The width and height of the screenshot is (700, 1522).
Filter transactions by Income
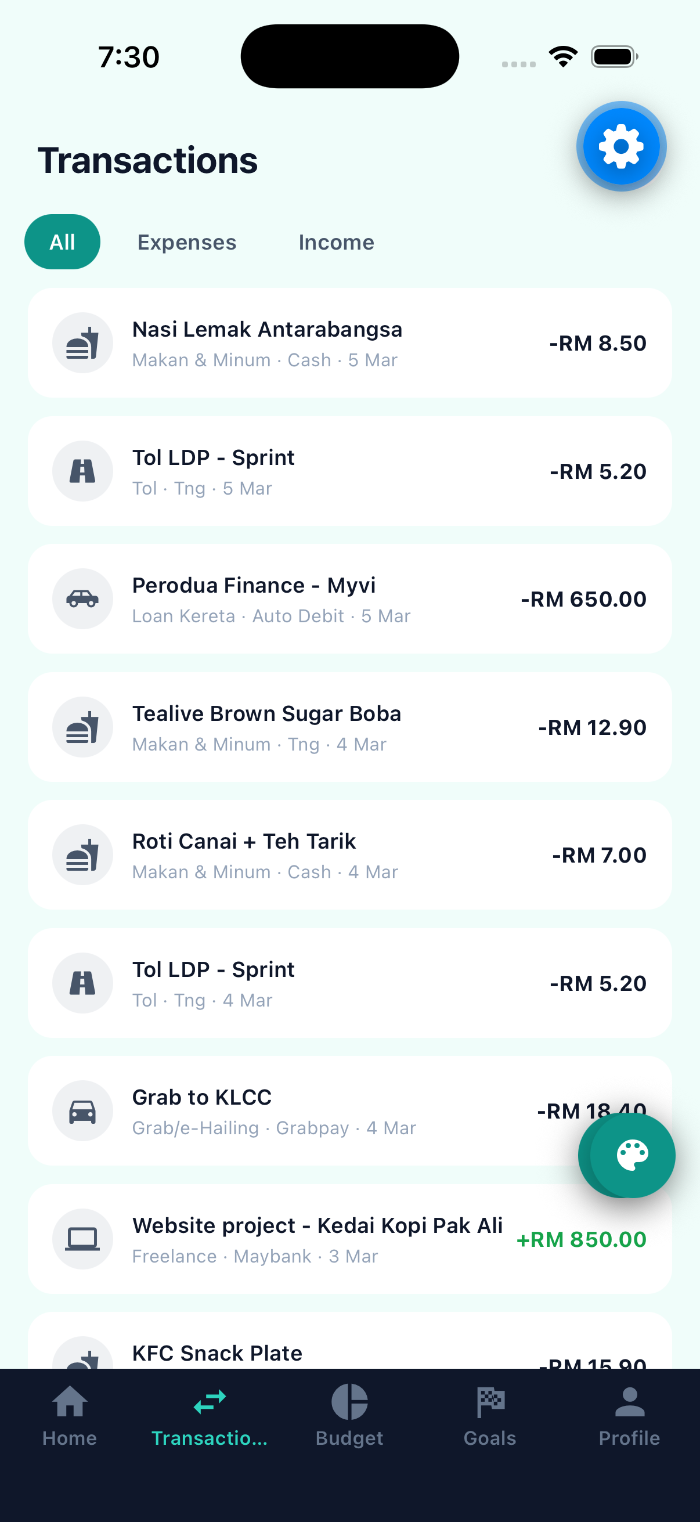[x=336, y=242]
